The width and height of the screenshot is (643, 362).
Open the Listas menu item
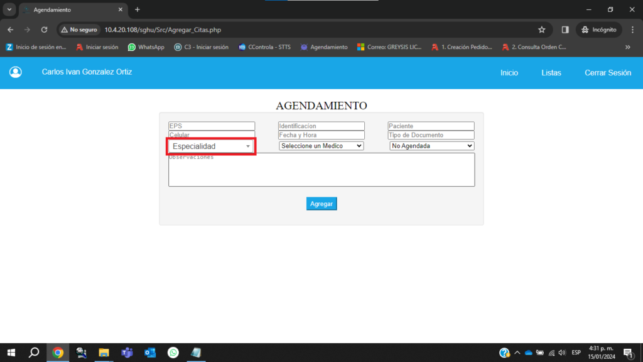click(x=551, y=73)
